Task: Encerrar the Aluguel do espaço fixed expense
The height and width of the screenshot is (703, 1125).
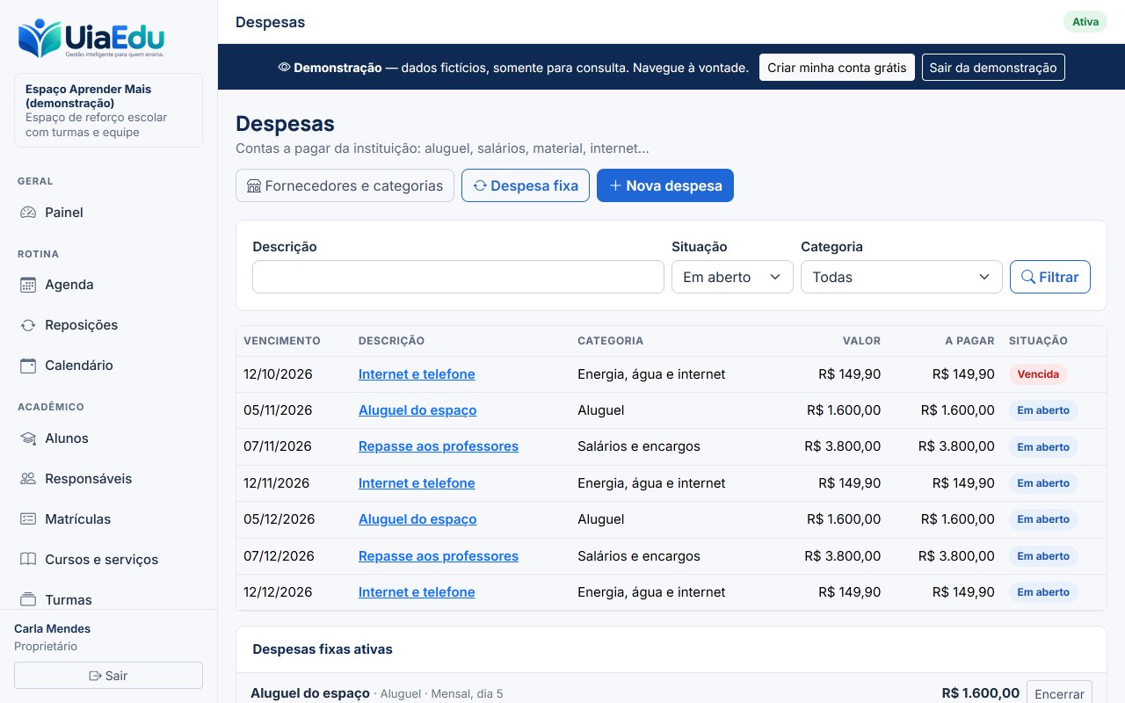Action: [1059, 693]
